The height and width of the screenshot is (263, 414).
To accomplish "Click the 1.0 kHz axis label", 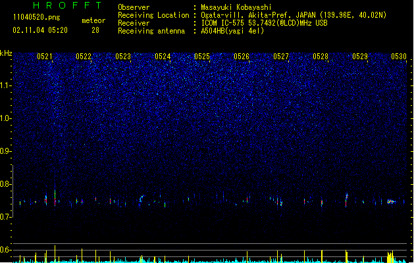I will pyautogui.click(x=6, y=118).
